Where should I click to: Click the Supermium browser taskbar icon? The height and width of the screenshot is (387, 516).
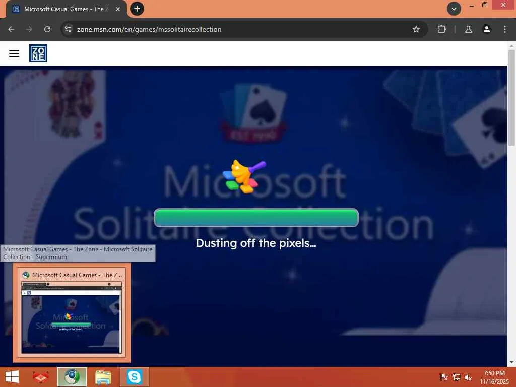[72, 377]
